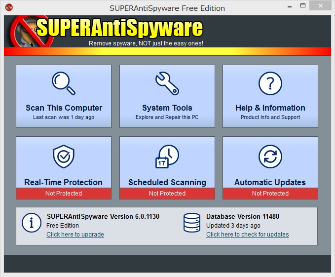The height and width of the screenshot is (277, 335).
Task: Click the circular arrows update icon
Action: pos(270,157)
